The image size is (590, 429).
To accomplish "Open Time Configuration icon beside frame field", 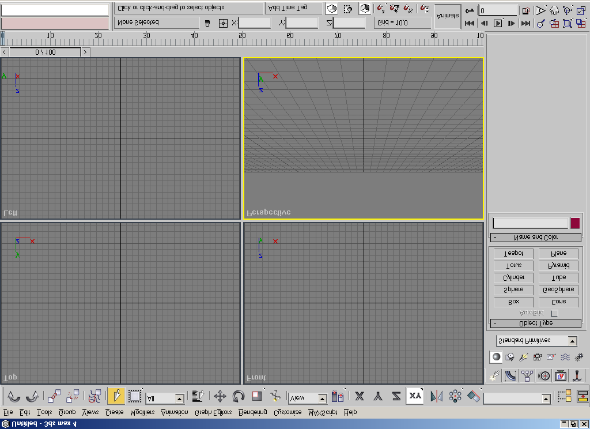I will tap(527, 10).
